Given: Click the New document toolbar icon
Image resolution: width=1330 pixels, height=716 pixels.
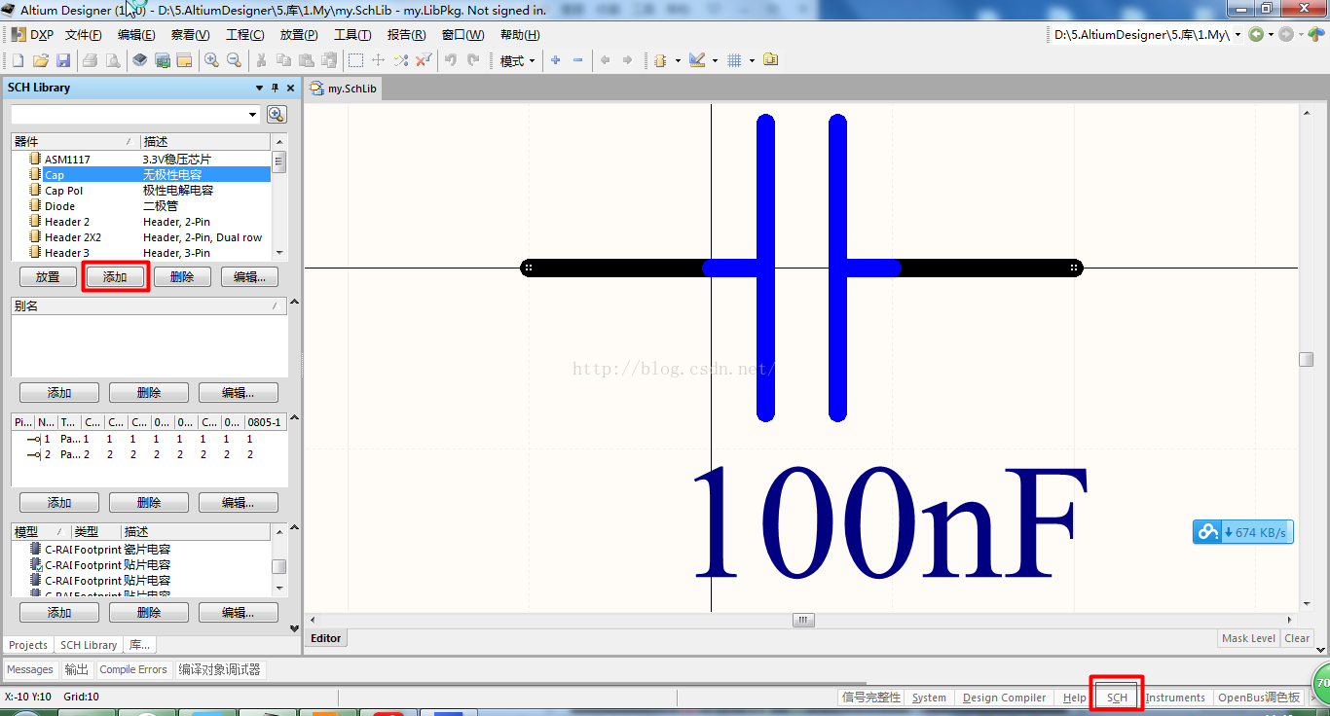Looking at the screenshot, I should 18,60.
